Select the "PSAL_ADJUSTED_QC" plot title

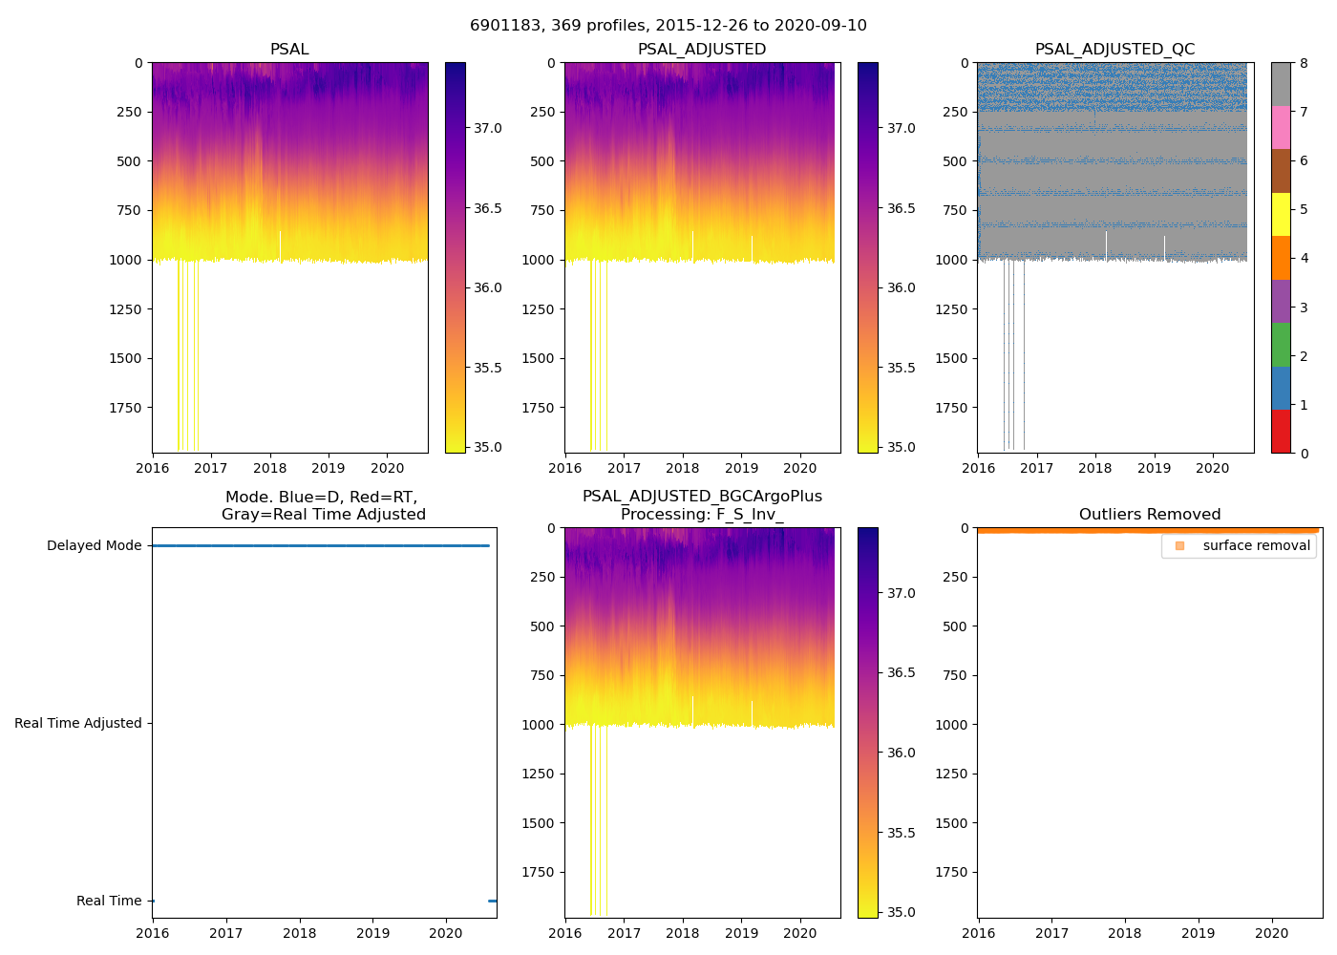1114,50
